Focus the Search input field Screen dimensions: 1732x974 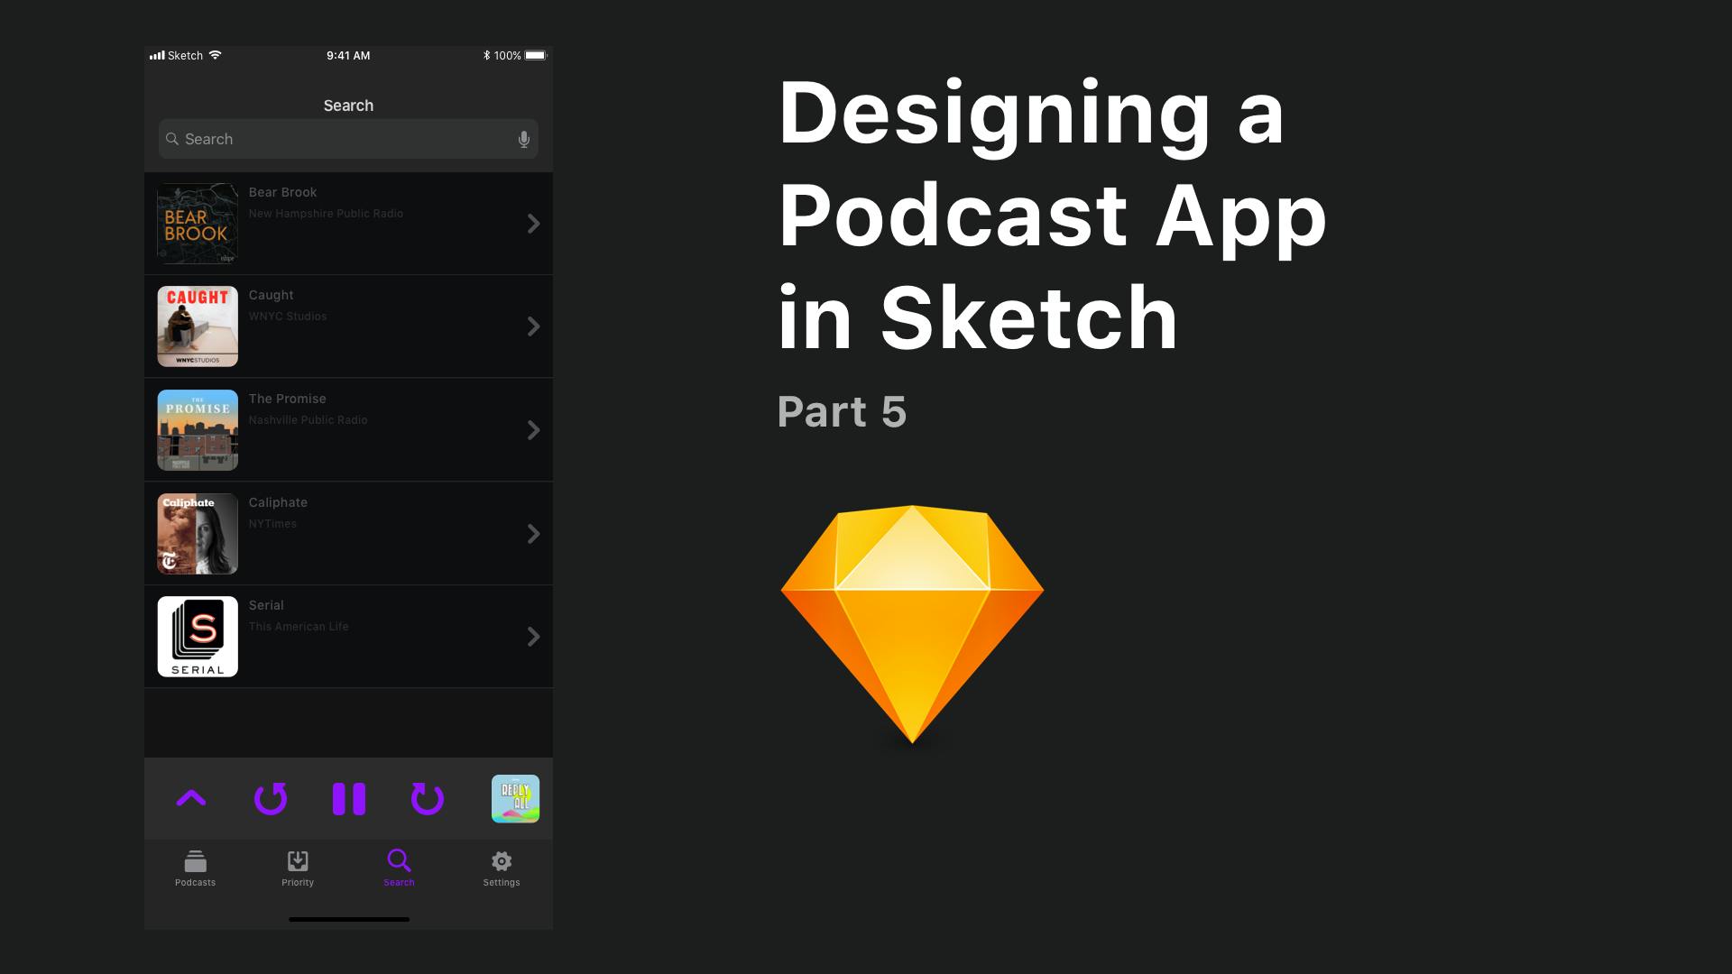click(348, 139)
